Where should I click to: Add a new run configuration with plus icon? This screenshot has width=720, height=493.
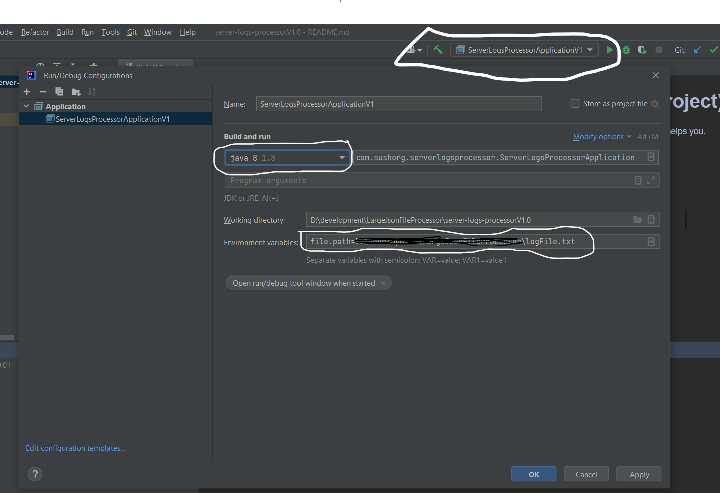(27, 92)
